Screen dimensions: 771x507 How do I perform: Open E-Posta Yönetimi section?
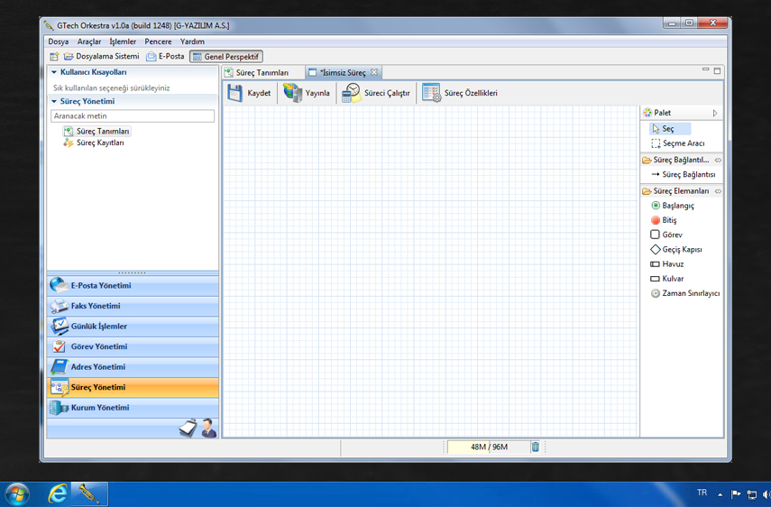pyautogui.click(x=133, y=286)
